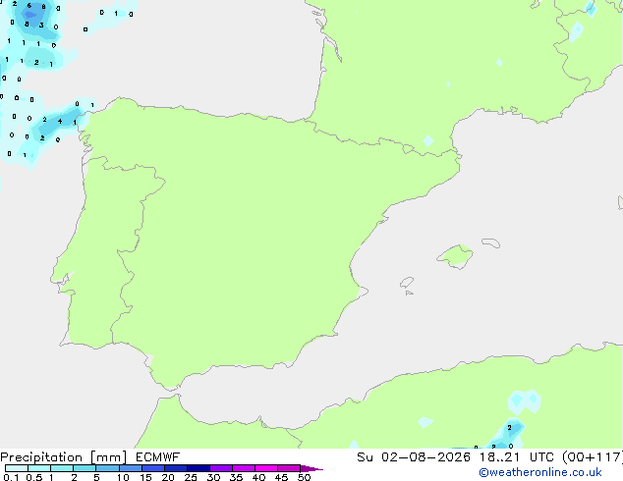Click the '0.5' legend label
The height and width of the screenshot is (481, 623).
point(33,477)
